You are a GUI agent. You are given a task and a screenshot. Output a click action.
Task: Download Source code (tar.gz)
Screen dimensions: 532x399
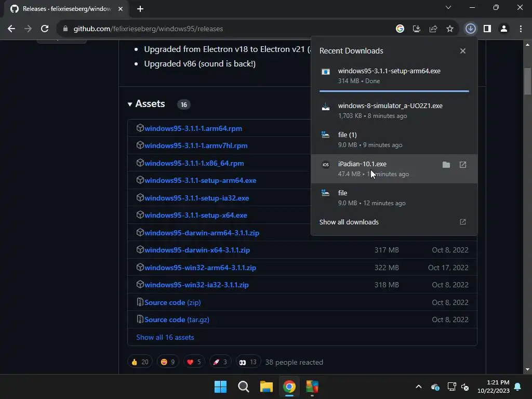177,320
